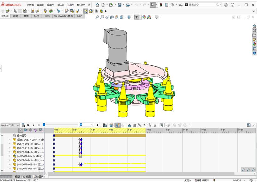The image size is (257, 182).
Task: Open Motion Study Properties gear icon
Action: tap(168, 125)
